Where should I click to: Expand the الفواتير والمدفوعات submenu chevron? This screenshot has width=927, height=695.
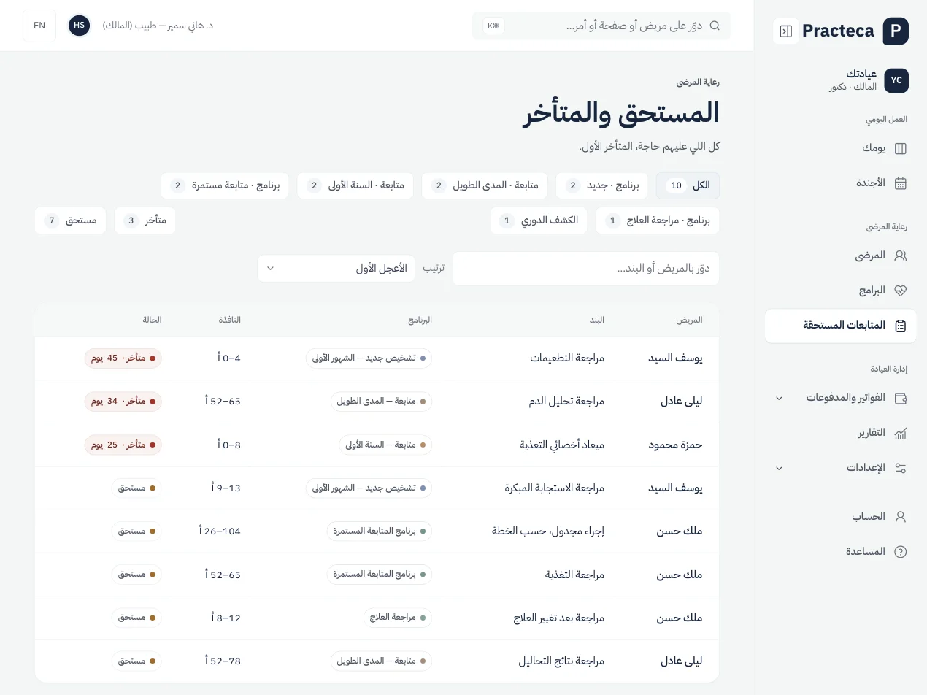coord(779,398)
